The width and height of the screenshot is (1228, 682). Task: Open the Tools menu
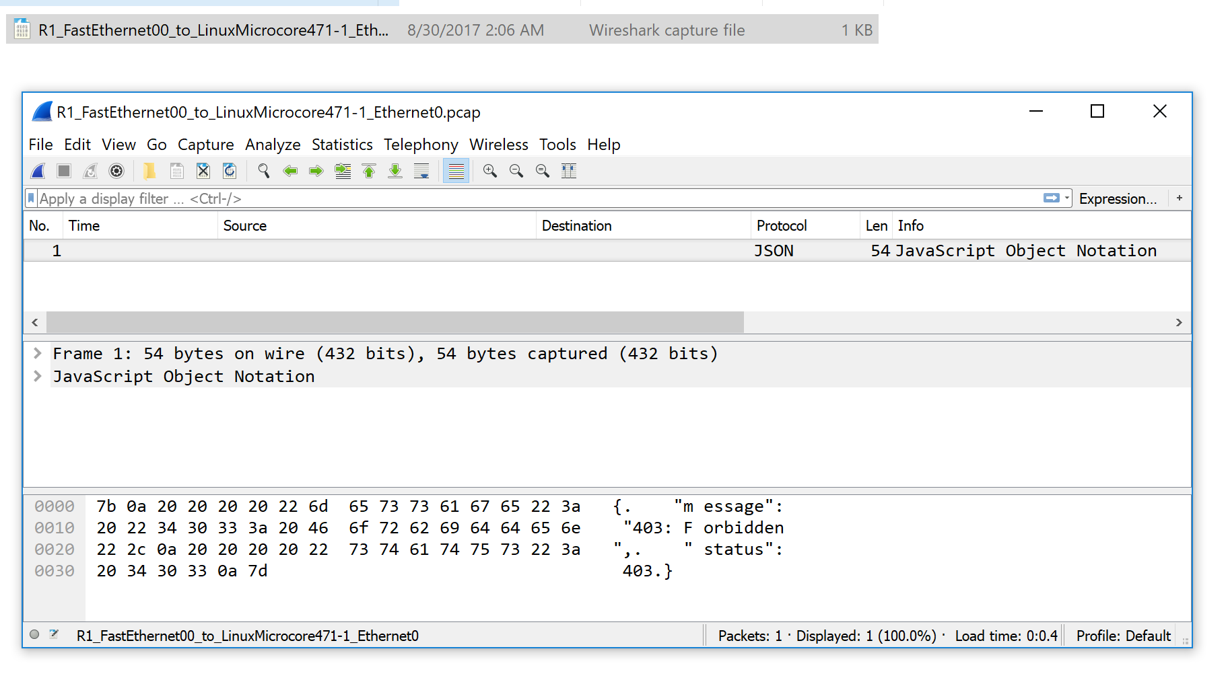(557, 145)
